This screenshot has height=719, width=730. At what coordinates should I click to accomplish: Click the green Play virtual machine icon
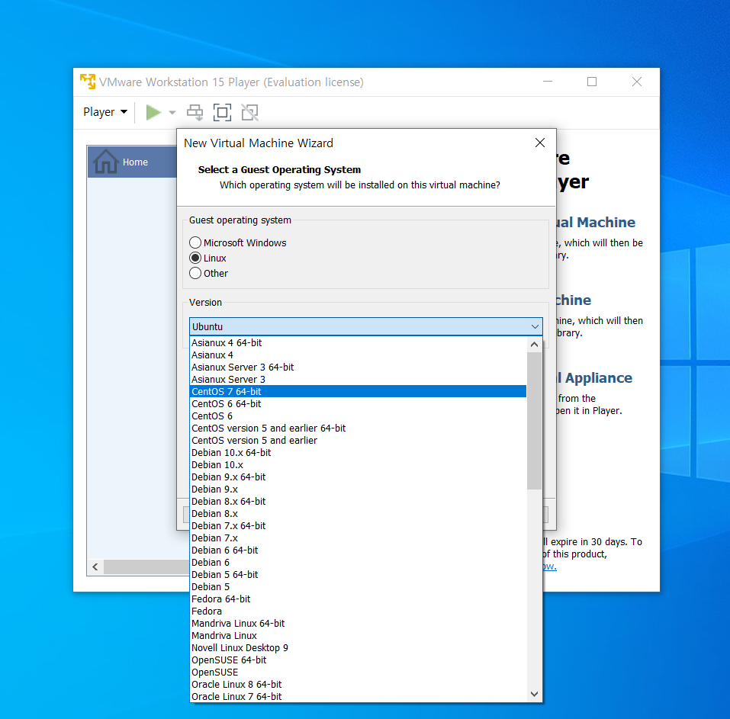[x=153, y=112]
